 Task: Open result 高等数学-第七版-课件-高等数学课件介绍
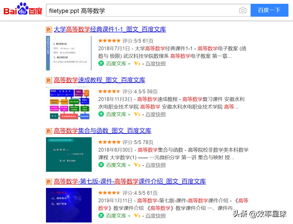point(130,181)
